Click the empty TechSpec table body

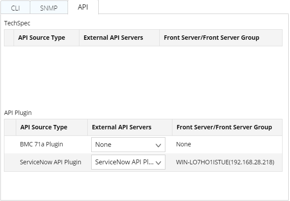(x=143, y=74)
